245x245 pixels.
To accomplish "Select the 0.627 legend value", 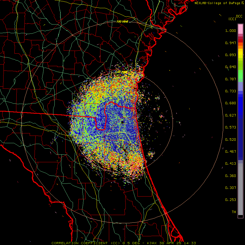I will (231, 115).
